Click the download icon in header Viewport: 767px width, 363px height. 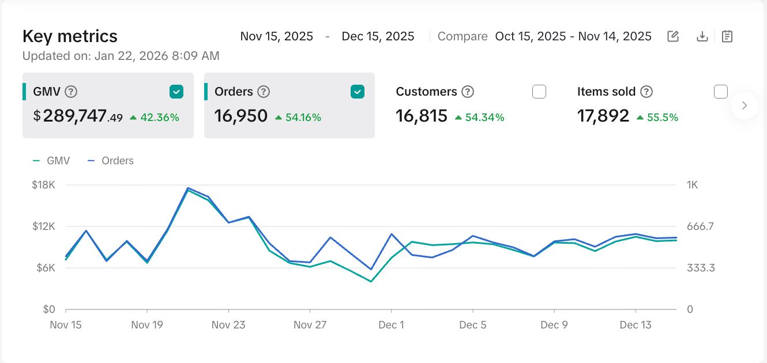click(x=702, y=36)
